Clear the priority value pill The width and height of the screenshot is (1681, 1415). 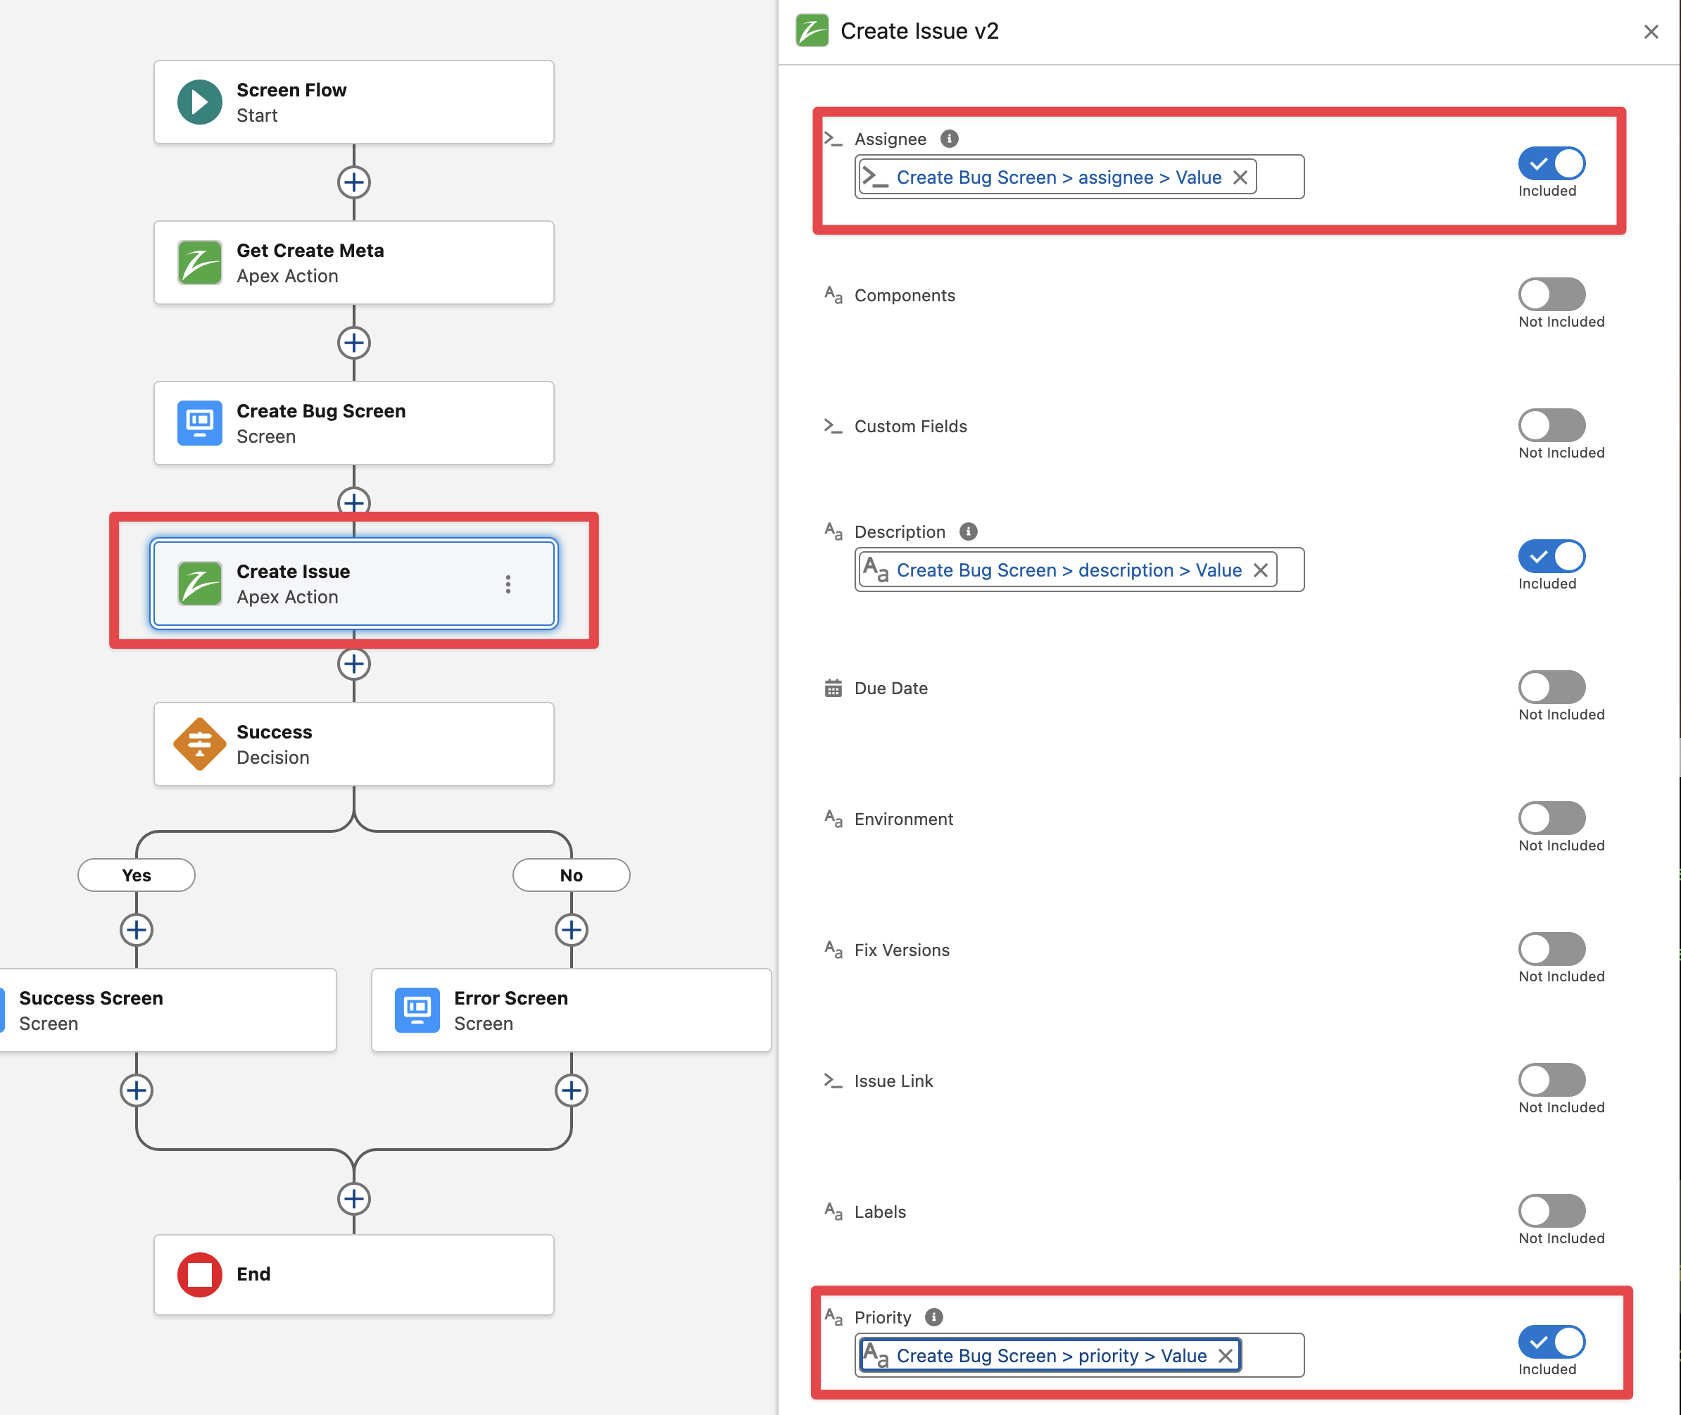coord(1226,1356)
